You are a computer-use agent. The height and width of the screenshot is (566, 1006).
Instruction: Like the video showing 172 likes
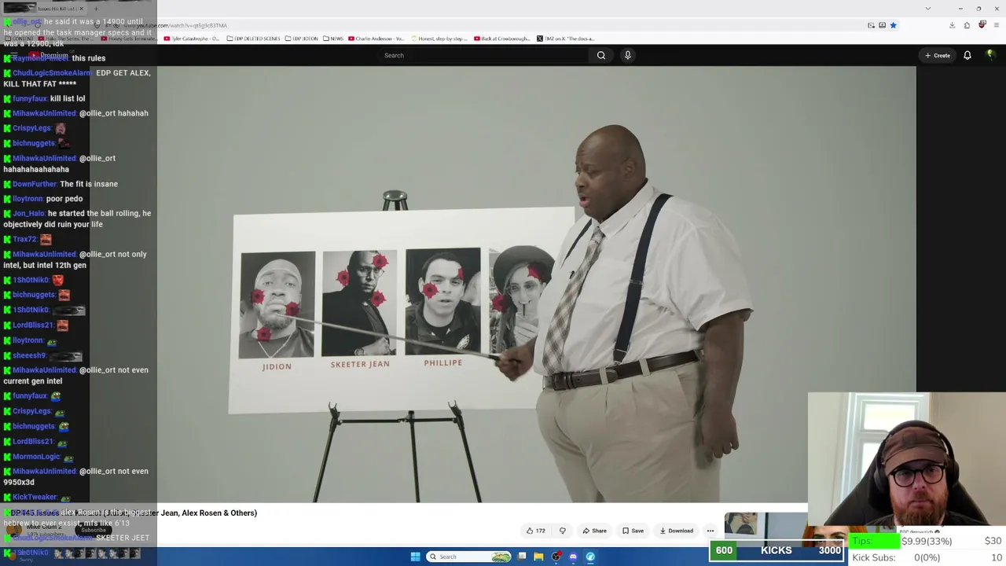[x=536, y=531]
